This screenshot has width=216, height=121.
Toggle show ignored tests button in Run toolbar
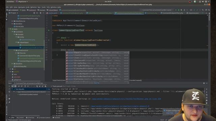tap(15, 86)
